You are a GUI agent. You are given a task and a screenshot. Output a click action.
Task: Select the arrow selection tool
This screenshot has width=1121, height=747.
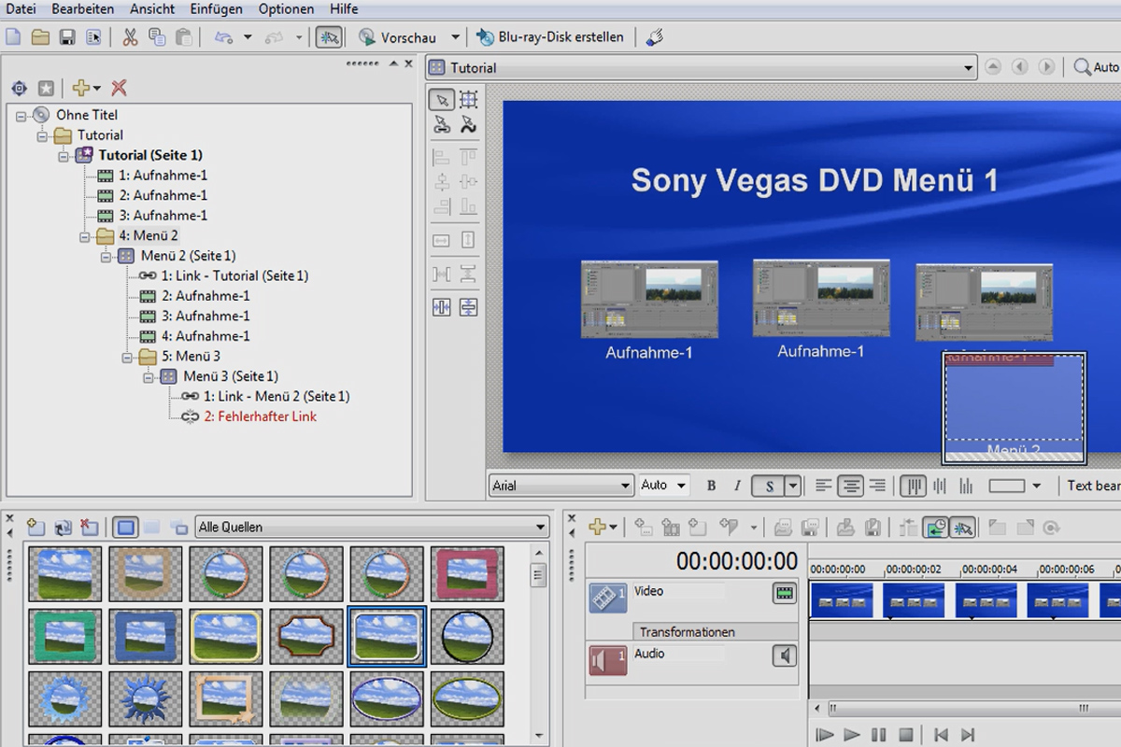pyautogui.click(x=442, y=99)
